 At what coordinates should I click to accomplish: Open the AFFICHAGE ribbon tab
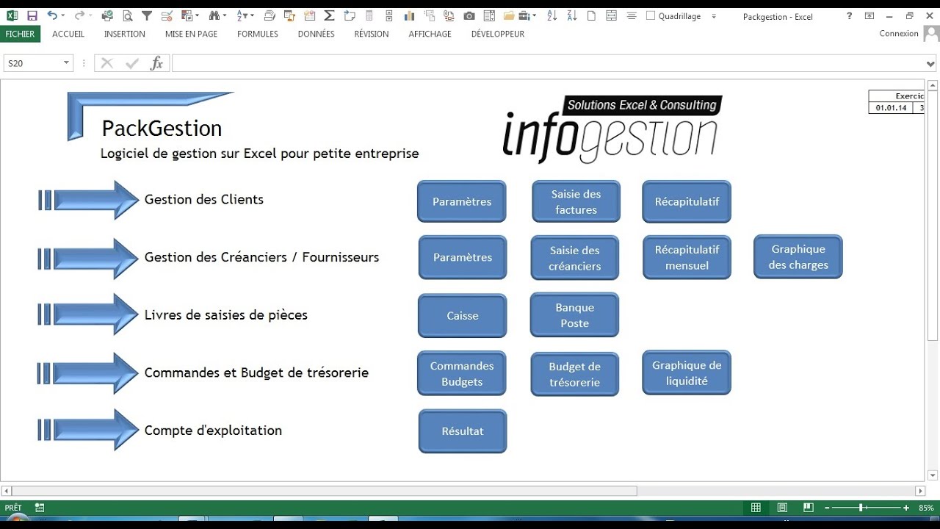(430, 34)
